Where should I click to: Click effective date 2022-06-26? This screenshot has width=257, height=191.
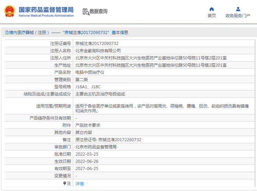[x=87, y=161]
